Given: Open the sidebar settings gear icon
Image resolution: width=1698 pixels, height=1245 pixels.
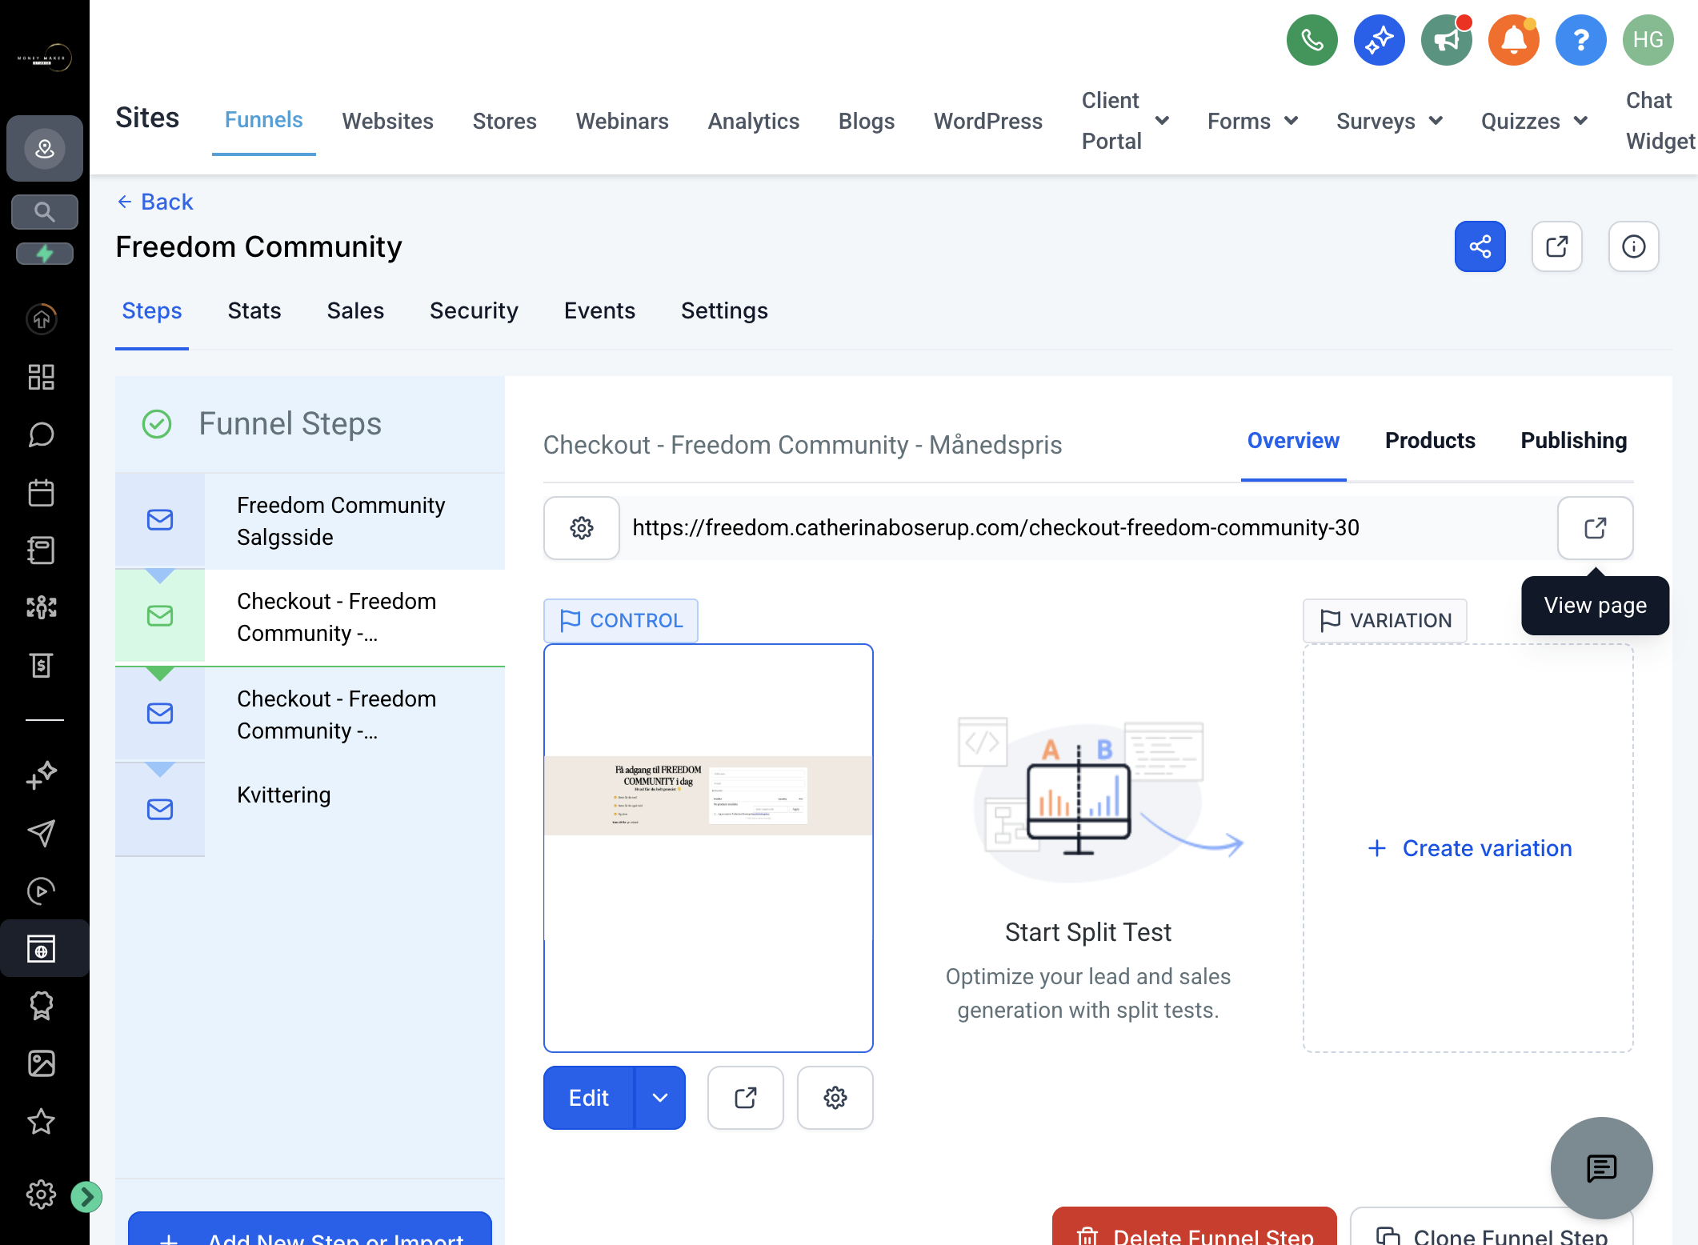Looking at the screenshot, I should (x=42, y=1195).
